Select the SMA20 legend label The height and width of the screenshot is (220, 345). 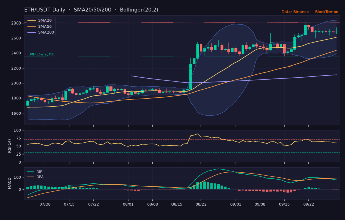[x=45, y=20]
